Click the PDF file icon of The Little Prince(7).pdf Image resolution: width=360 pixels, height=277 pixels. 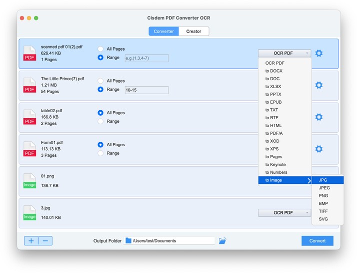pyautogui.click(x=29, y=86)
